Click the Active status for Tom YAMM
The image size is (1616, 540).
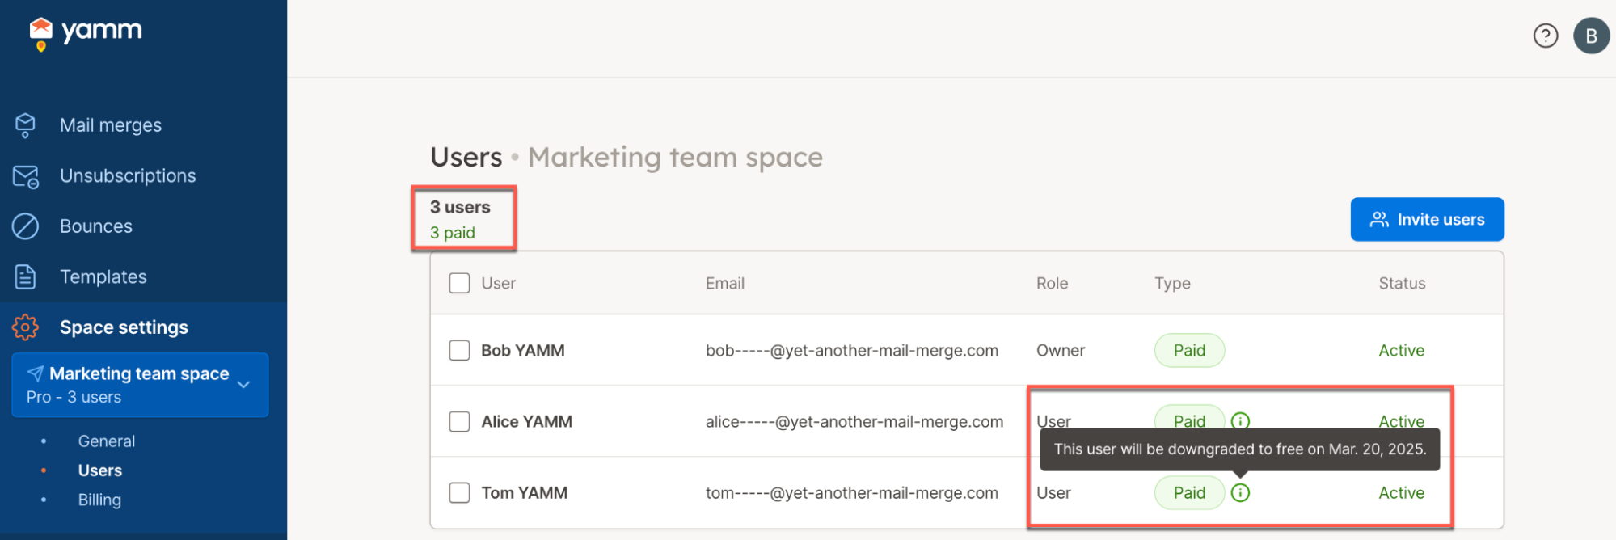(x=1401, y=492)
